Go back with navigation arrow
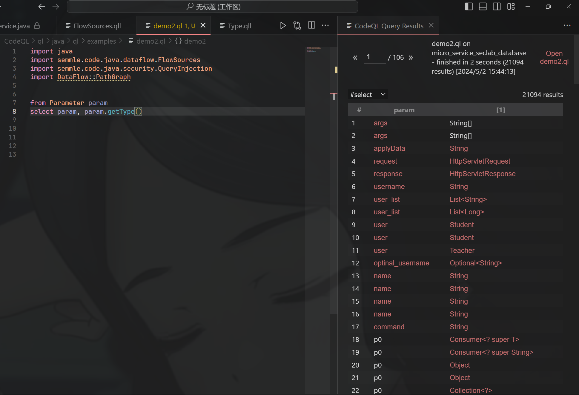579x395 pixels. [x=42, y=7]
